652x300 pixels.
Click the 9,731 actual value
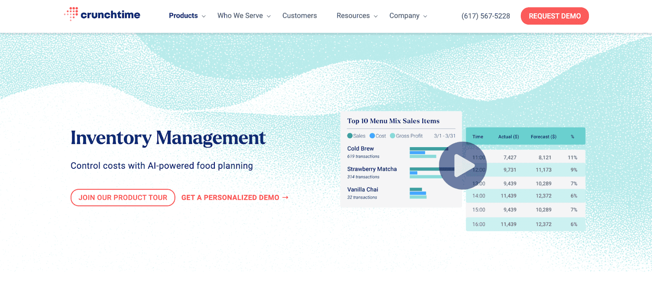click(x=510, y=170)
